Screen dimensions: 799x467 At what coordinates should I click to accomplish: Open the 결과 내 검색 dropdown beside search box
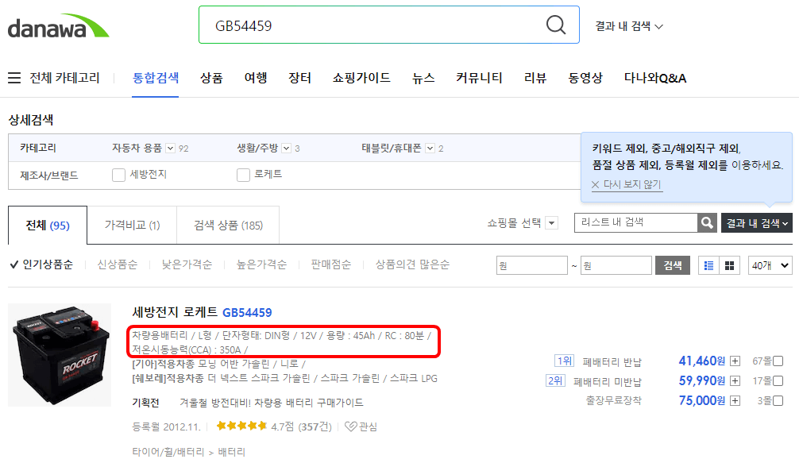pos(629,26)
